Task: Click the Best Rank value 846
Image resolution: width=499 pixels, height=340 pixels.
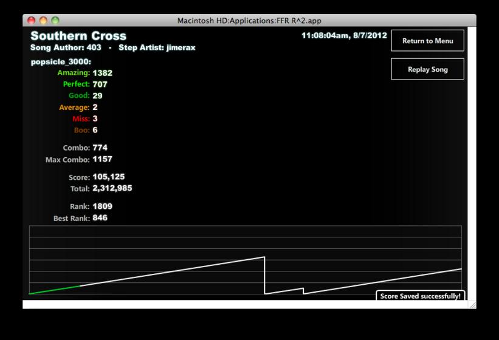Action: [x=100, y=218]
